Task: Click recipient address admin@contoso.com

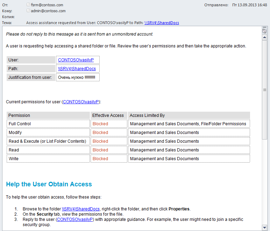Action: (48, 11)
